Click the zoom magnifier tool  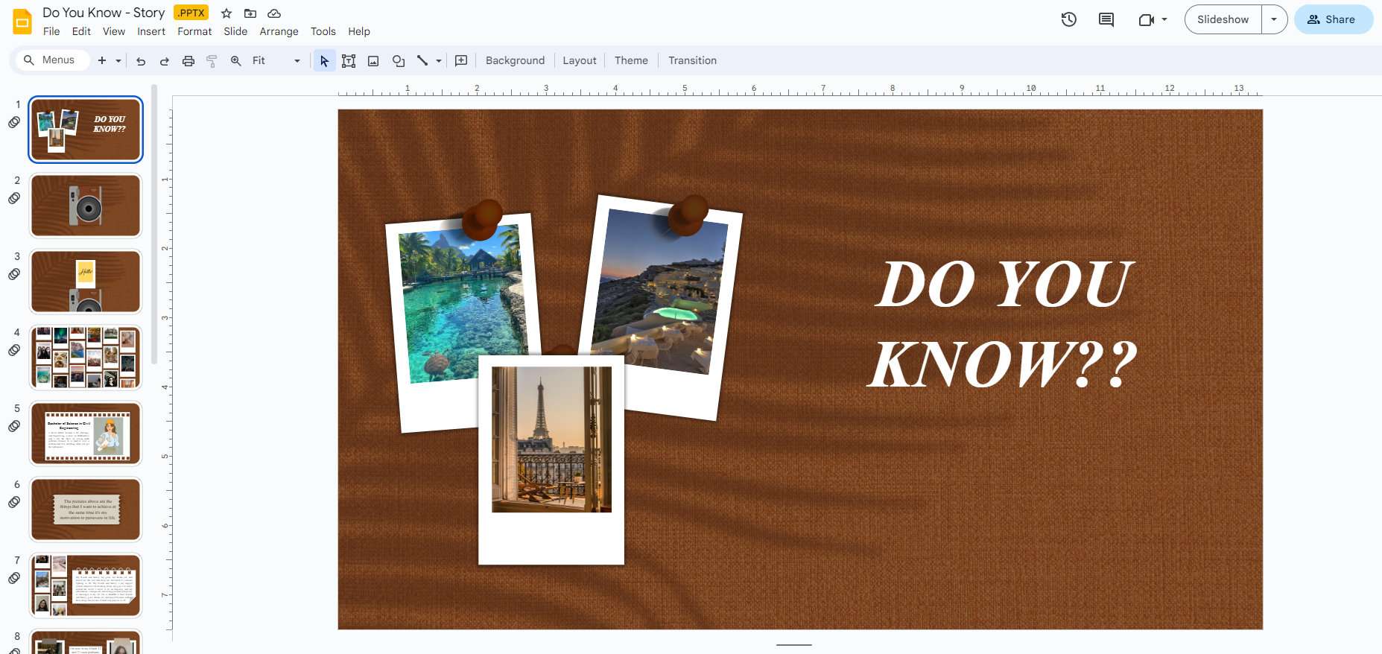coord(235,61)
